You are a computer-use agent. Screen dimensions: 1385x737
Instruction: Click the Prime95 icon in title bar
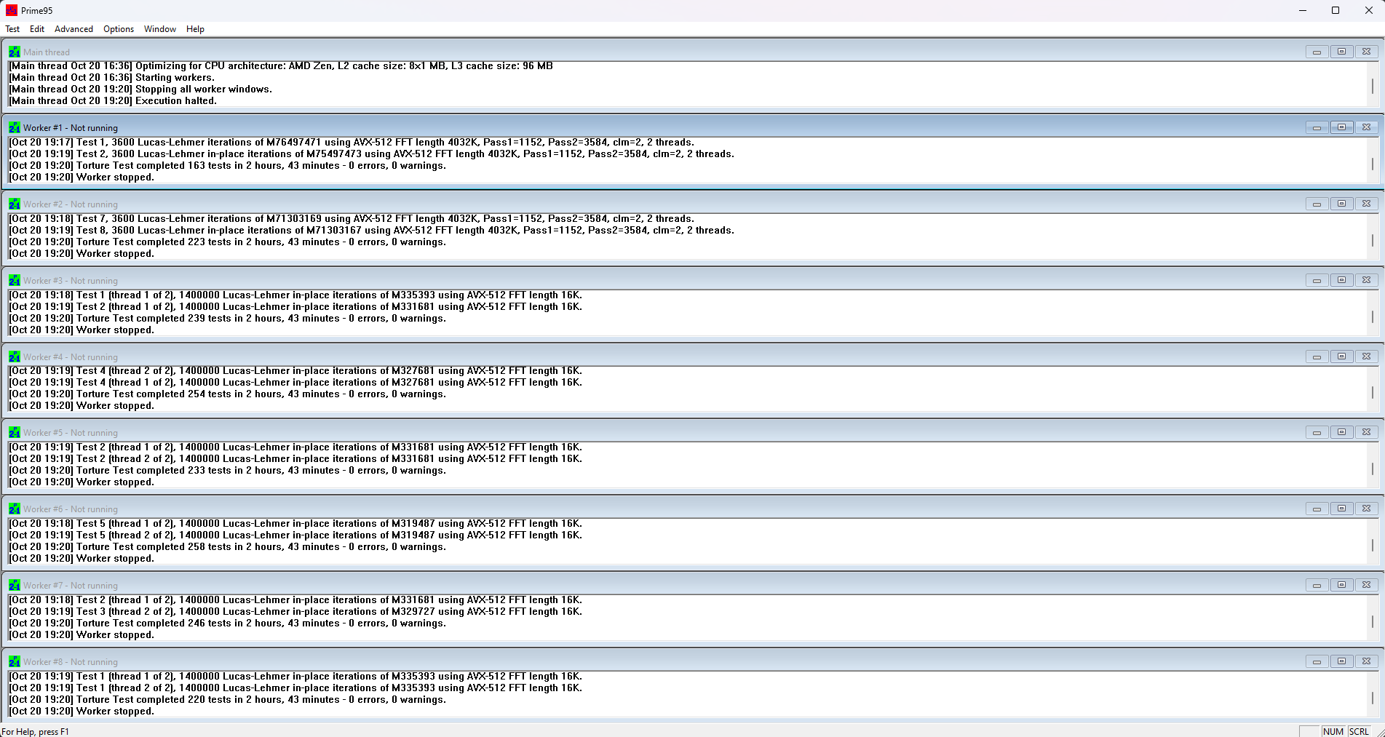[x=12, y=10]
